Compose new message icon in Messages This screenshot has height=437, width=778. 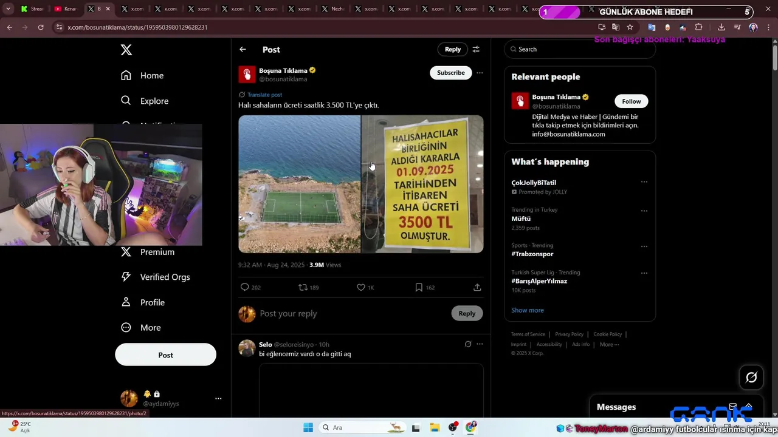(x=733, y=407)
